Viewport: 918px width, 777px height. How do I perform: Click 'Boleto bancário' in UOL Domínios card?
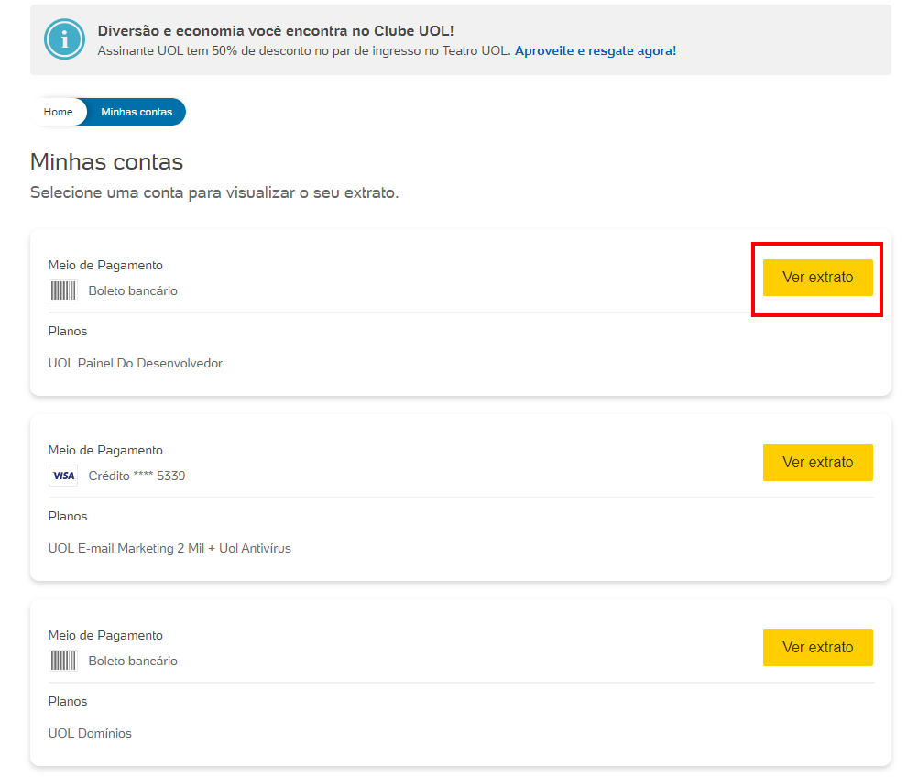click(x=133, y=661)
